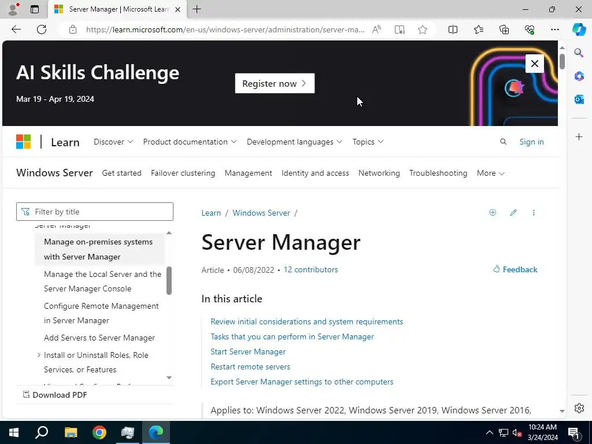The image size is (592, 444).
Task: Expand Product documentation dropdown
Action: coord(190,142)
